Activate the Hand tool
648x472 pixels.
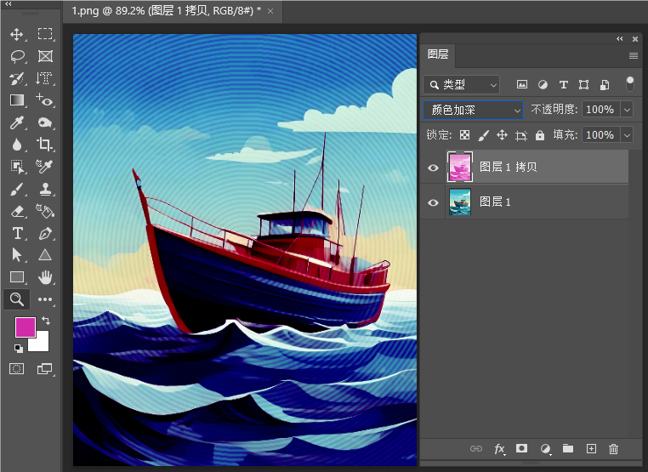[x=45, y=277]
